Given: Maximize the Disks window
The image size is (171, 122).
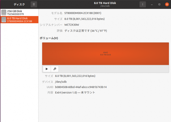Looking at the screenshot, I should pyautogui.click(x=159, y=5).
